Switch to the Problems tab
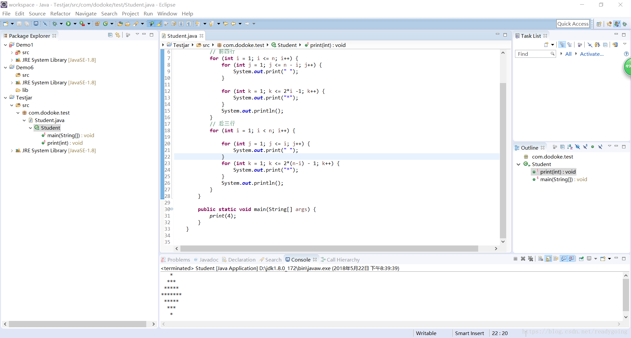Viewport: 631px width, 338px height. pos(175,260)
